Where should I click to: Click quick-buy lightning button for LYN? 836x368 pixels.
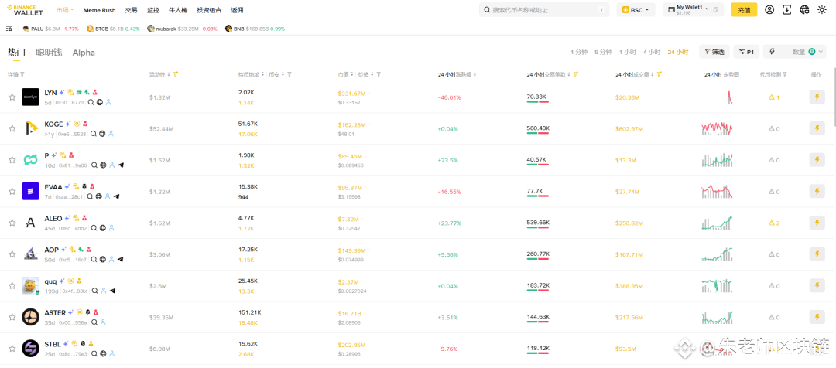point(817,97)
